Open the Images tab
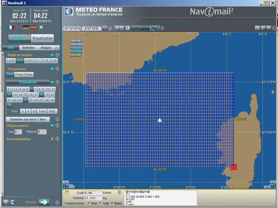Image resolution: width=278 pixels, height=208 pixels. [46, 47]
